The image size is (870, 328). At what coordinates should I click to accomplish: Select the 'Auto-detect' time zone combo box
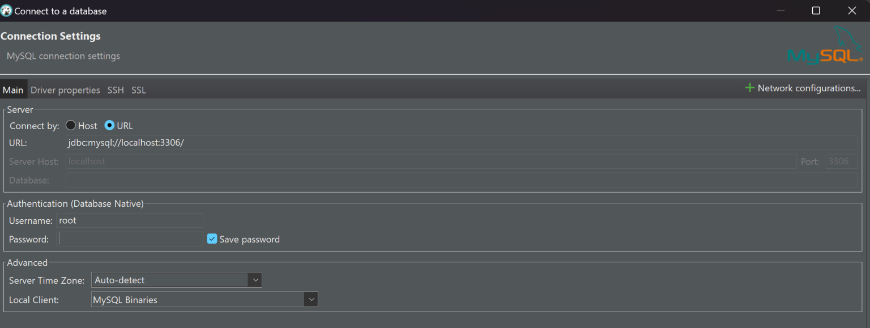(x=170, y=280)
